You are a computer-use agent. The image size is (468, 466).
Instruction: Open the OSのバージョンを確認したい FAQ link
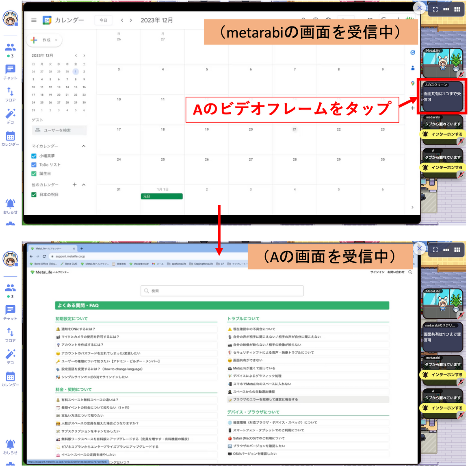point(255,454)
